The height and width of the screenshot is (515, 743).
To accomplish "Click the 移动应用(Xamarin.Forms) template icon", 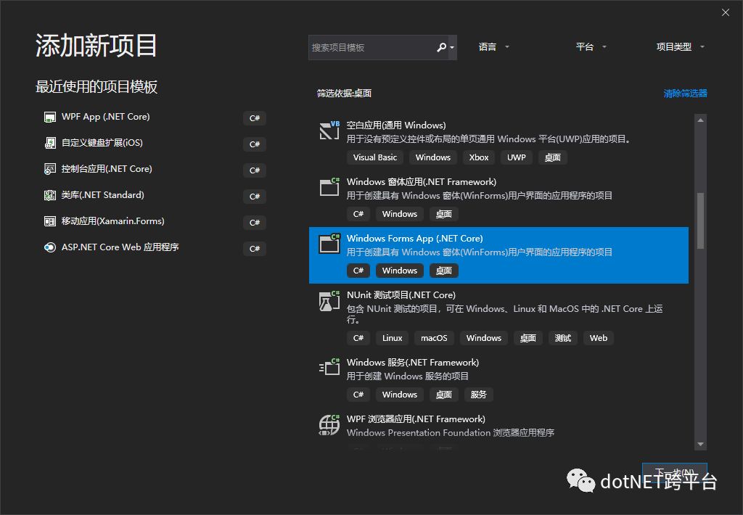I will pos(50,221).
